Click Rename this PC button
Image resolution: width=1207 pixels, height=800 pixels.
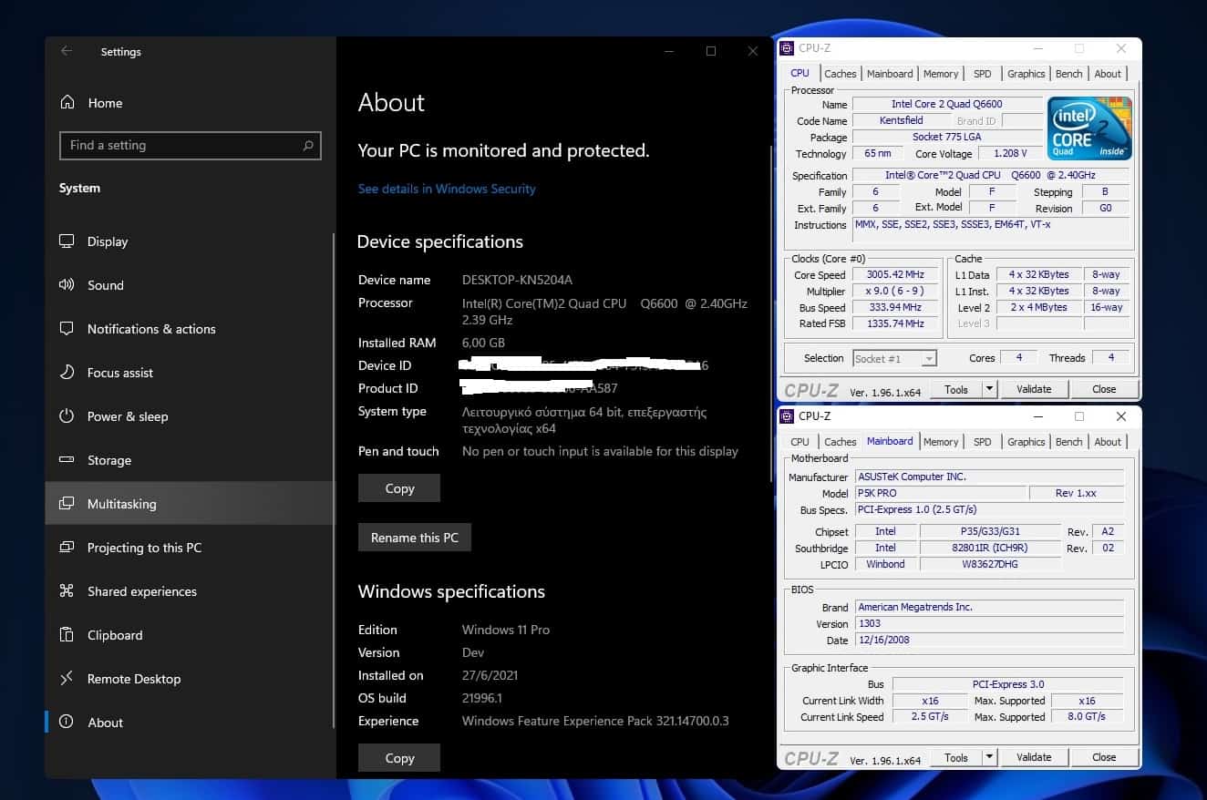coord(415,538)
